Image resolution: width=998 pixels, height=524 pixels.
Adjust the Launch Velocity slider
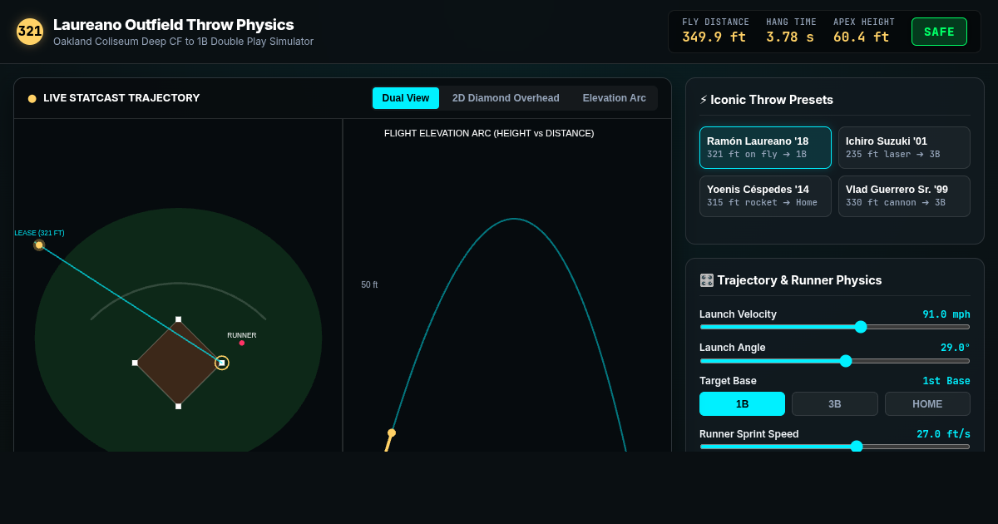click(835, 327)
